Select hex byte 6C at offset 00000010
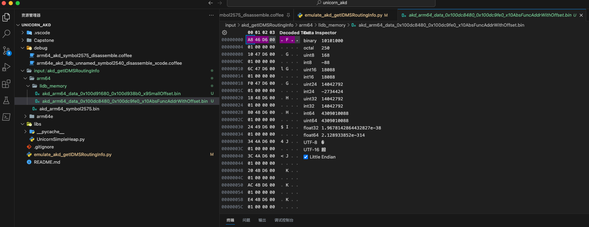589x227 pixels. point(250,69)
